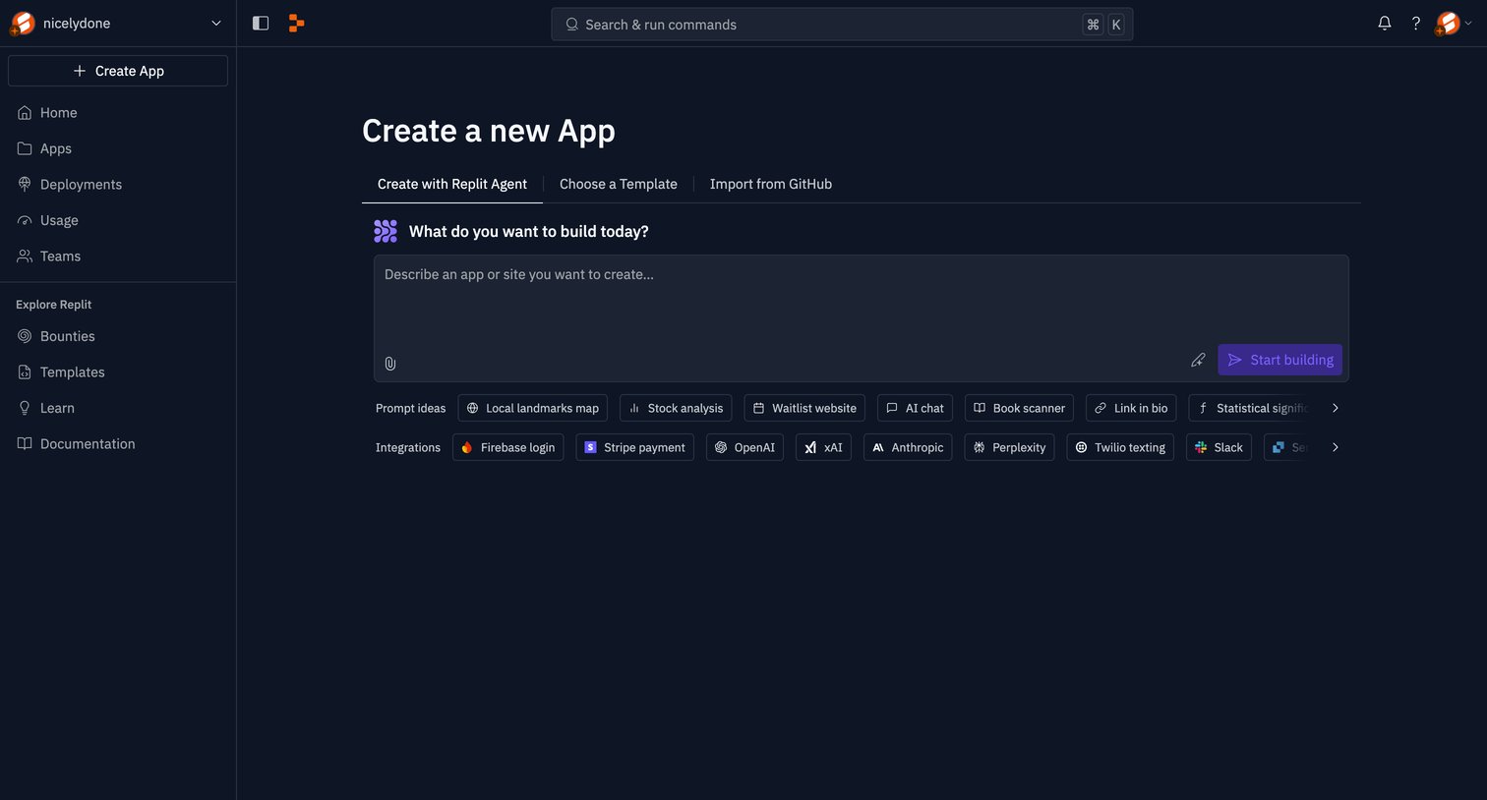Select Create with Replit Agent tab
Image resolution: width=1487 pixels, height=800 pixels.
coord(452,184)
